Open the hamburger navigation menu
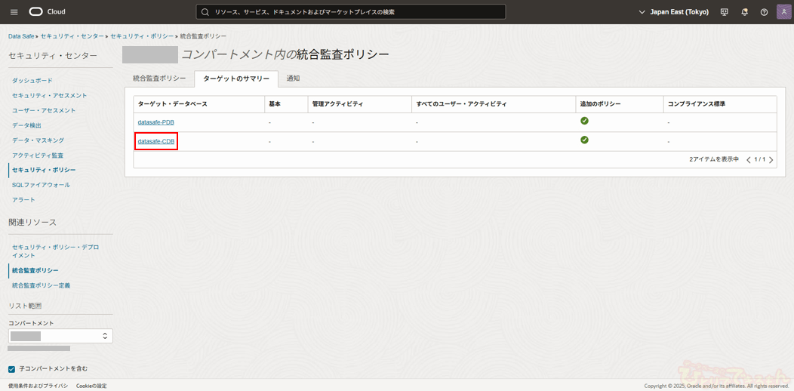 (14, 12)
